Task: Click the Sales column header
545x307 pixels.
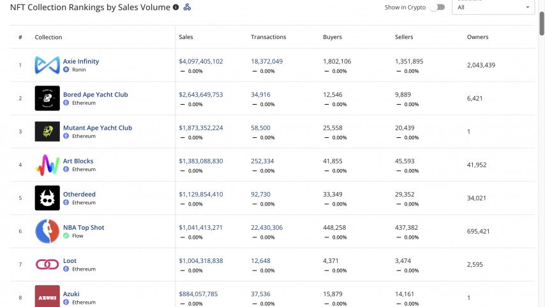Action: 186,37
